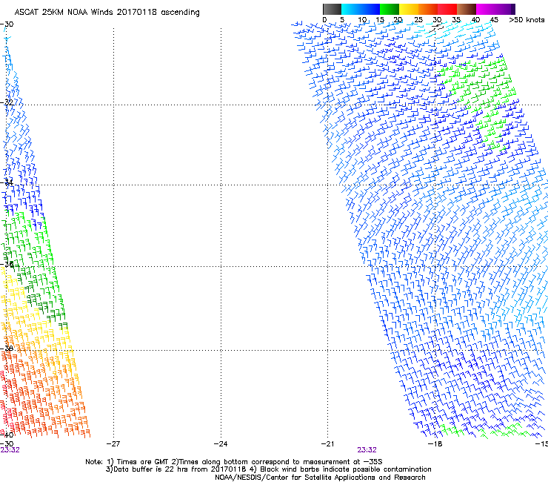Pick the gray 0-5 knots legend segment
This screenshot has height=482, width=548.
[332, 9]
